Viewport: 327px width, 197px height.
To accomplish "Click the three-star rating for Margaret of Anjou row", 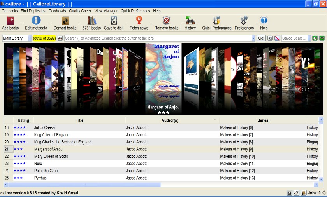I will tap(18, 149).
